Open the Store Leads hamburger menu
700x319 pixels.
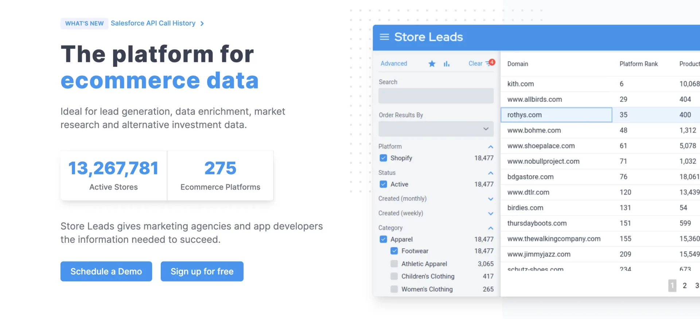[384, 37]
